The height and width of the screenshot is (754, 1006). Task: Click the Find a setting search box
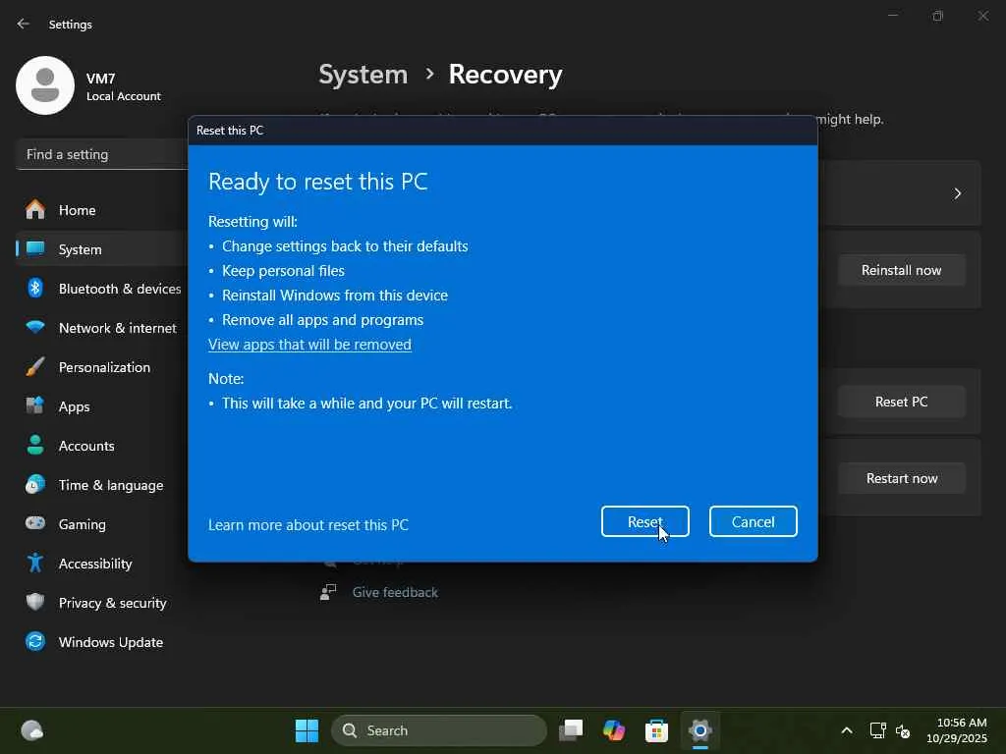[102, 154]
